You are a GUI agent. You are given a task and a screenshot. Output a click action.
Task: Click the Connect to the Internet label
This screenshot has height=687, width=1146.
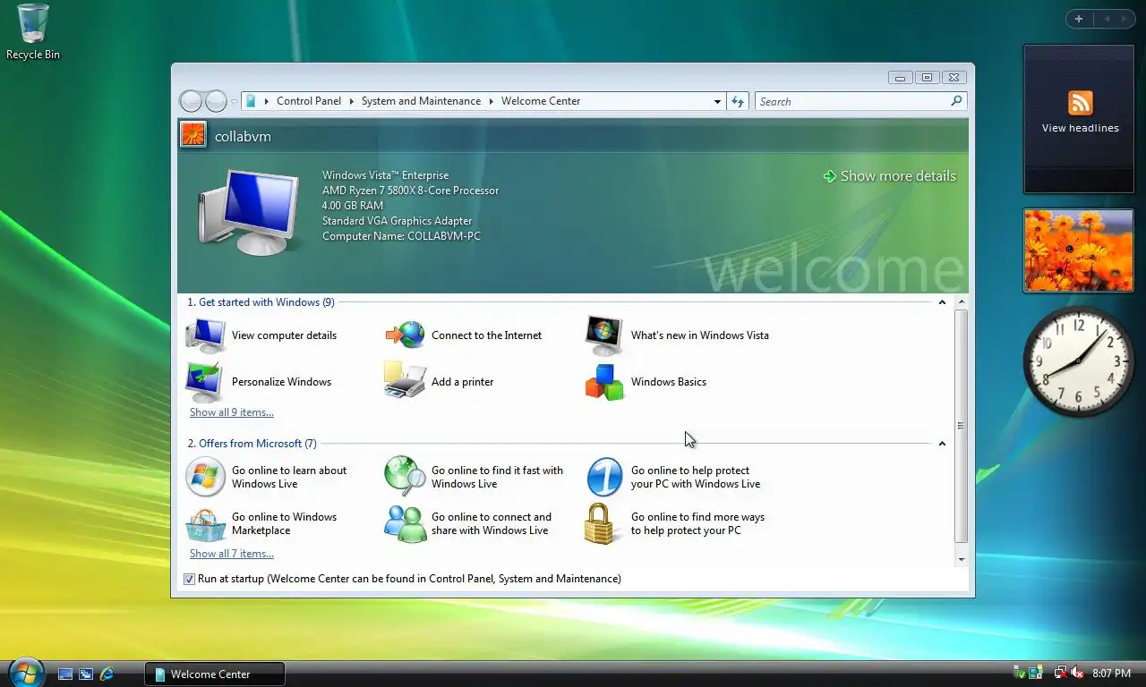(486, 335)
